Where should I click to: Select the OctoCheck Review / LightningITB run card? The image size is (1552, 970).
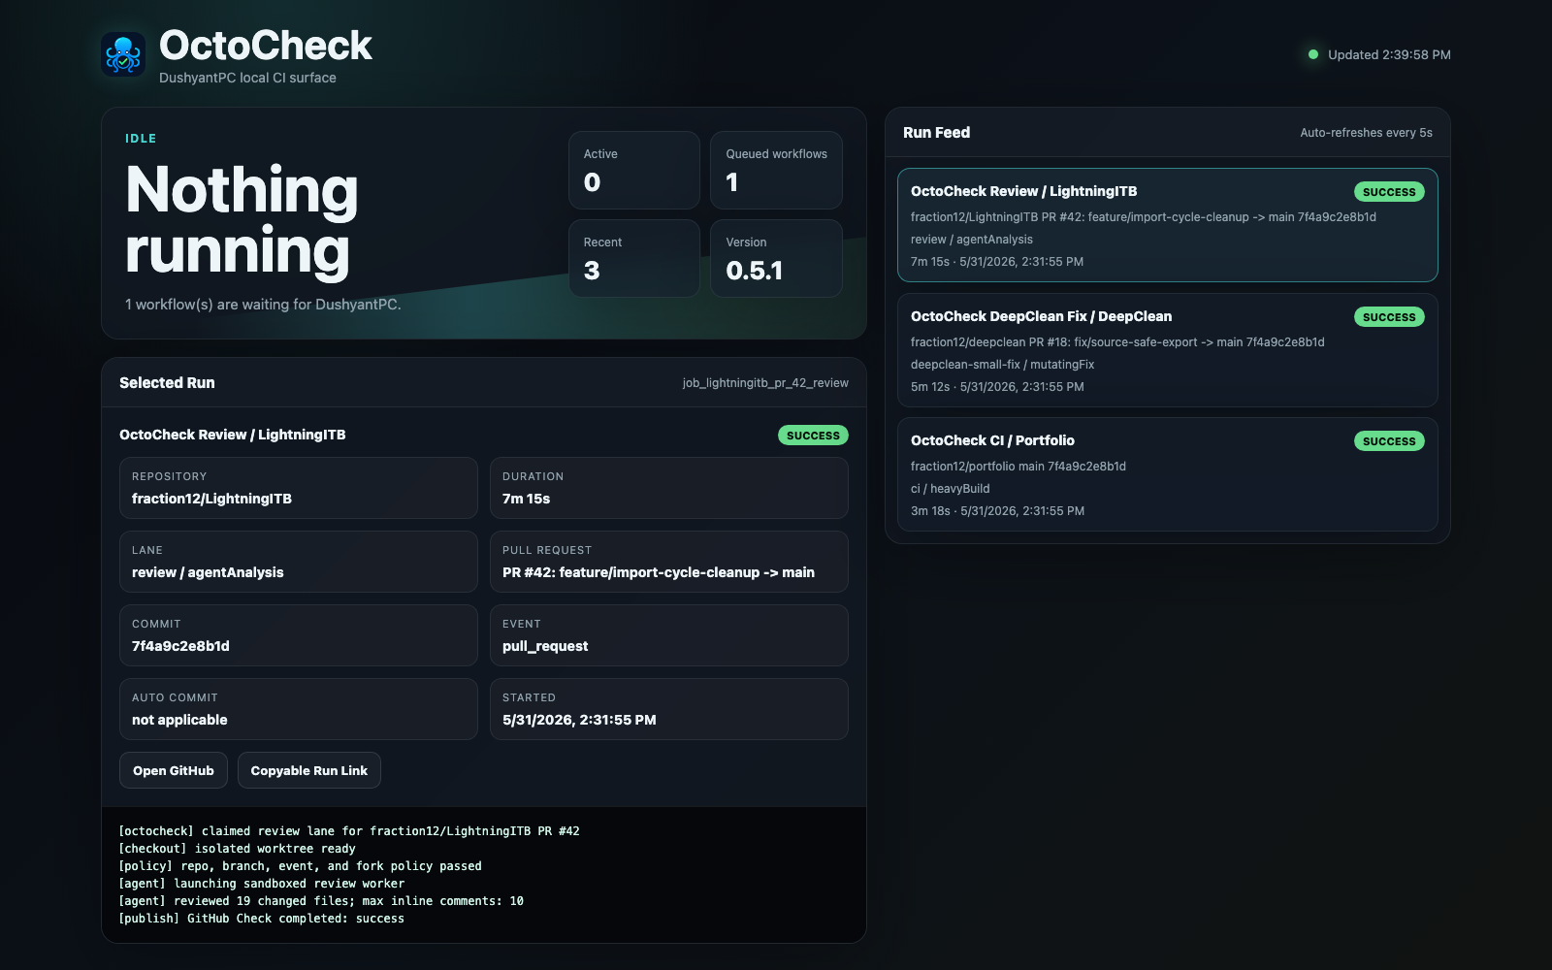pyautogui.click(x=1168, y=225)
